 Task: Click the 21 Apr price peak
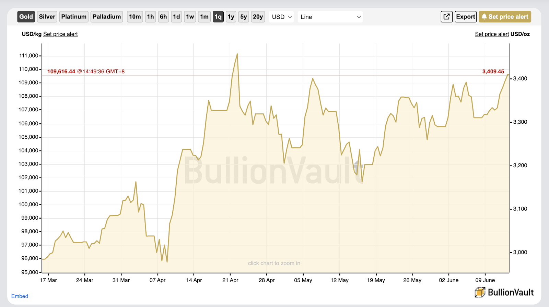click(x=237, y=54)
